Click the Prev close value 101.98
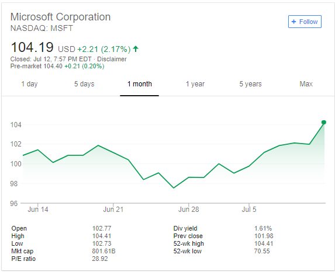This screenshot has height=272, width=335. 264,236
